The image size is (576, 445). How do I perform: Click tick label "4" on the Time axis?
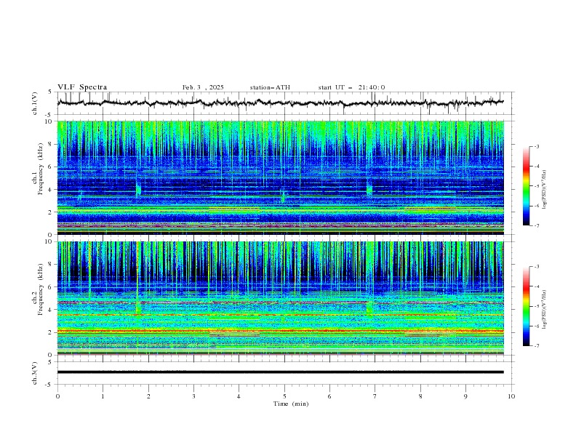click(239, 396)
